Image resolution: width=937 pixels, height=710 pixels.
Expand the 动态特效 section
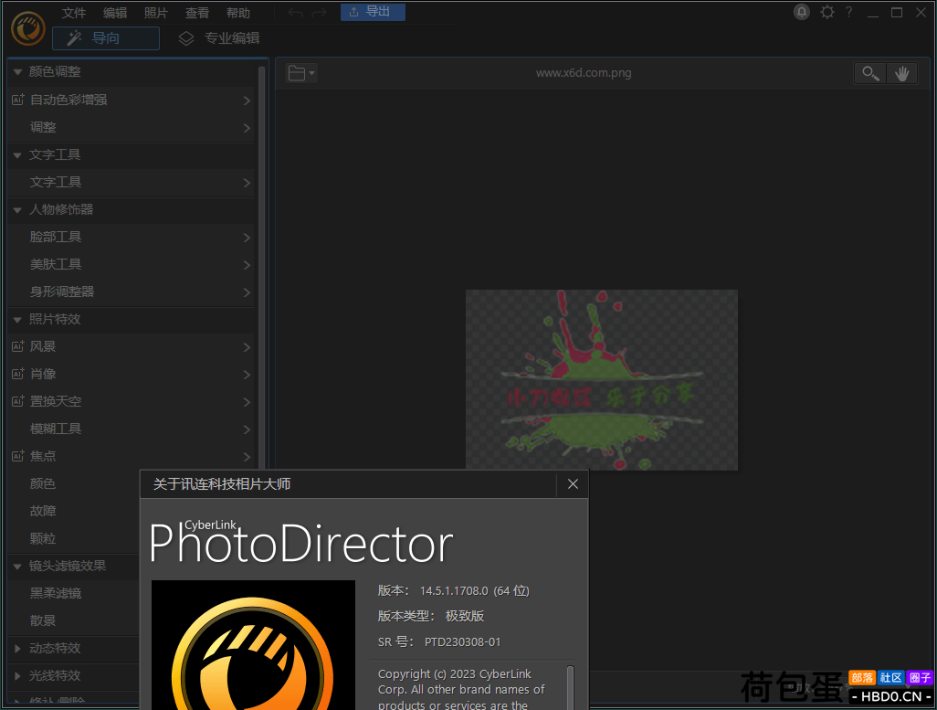click(x=18, y=649)
